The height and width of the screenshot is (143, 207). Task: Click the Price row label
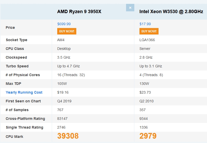(x=10, y=28)
